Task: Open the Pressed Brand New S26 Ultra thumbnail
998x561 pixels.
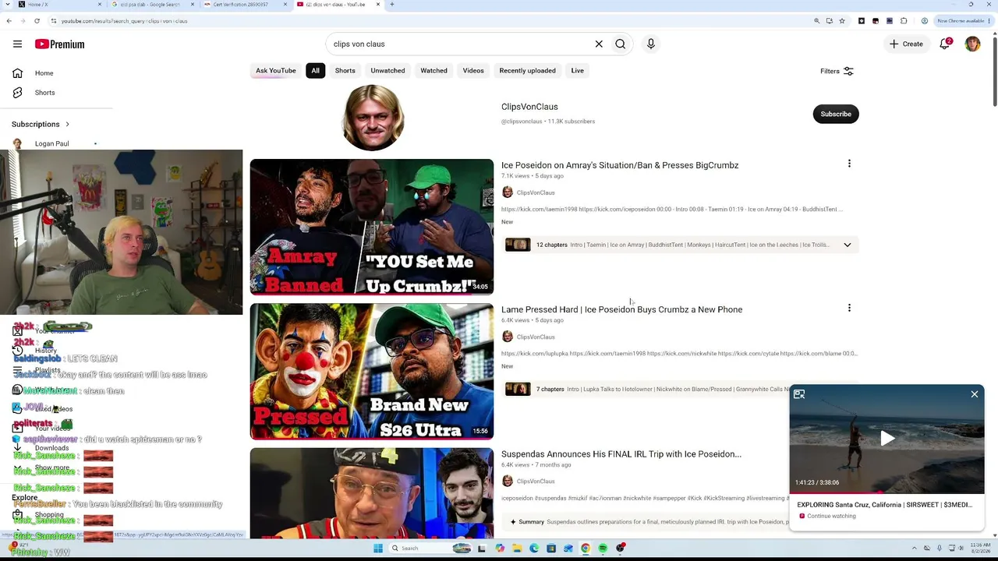Action: [x=372, y=371]
